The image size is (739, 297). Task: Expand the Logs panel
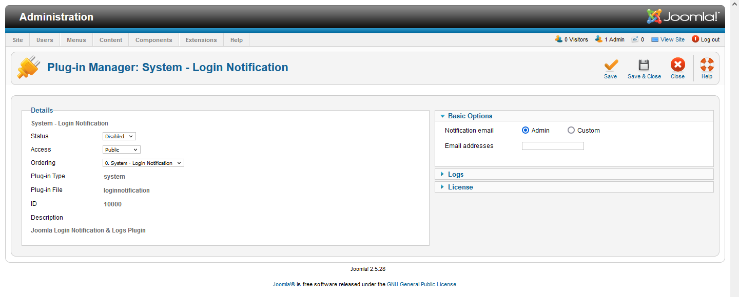click(574, 174)
